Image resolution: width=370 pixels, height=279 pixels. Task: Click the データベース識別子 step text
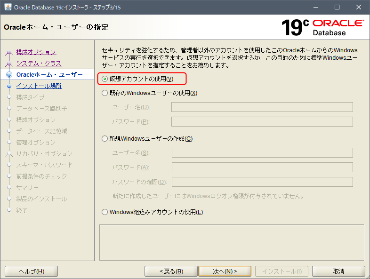tap(41, 109)
